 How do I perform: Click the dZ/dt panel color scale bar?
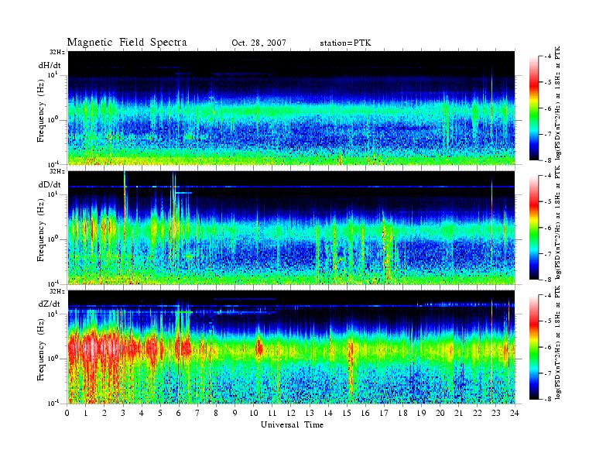[x=533, y=347]
